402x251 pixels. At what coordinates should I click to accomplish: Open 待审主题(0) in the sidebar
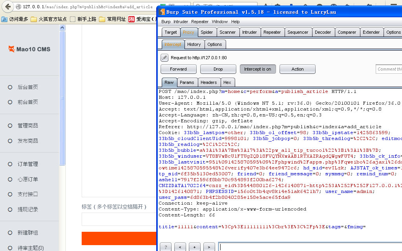(31, 248)
